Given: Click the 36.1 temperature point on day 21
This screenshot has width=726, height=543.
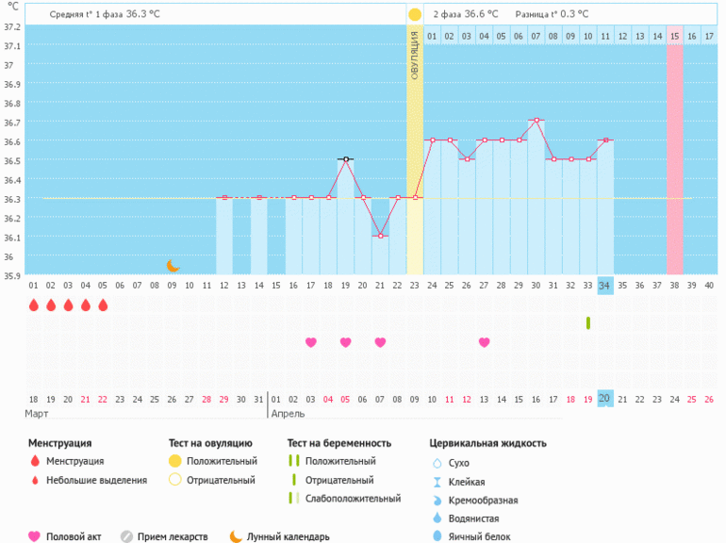Looking at the screenshot, I should pyautogui.click(x=380, y=236).
